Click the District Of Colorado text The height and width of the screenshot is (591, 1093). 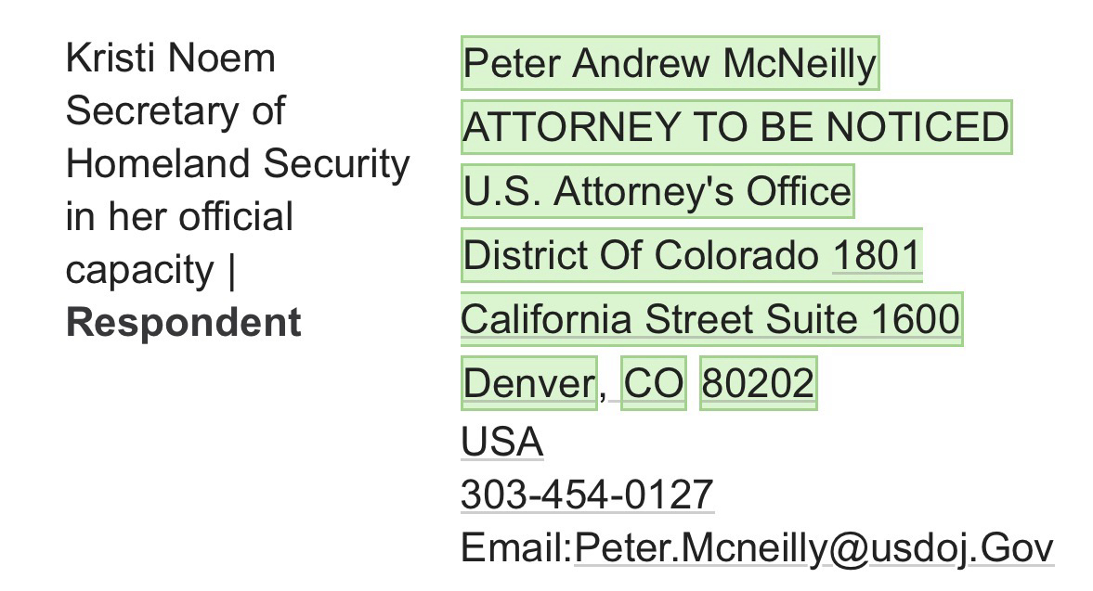[x=641, y=254]
